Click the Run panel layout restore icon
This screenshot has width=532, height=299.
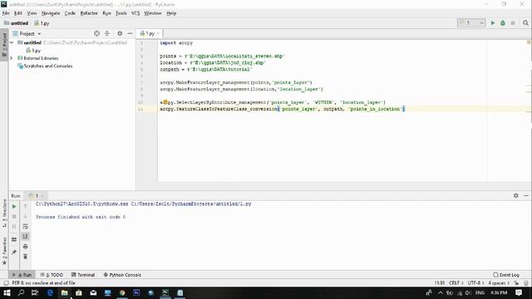tap(14, 240)
